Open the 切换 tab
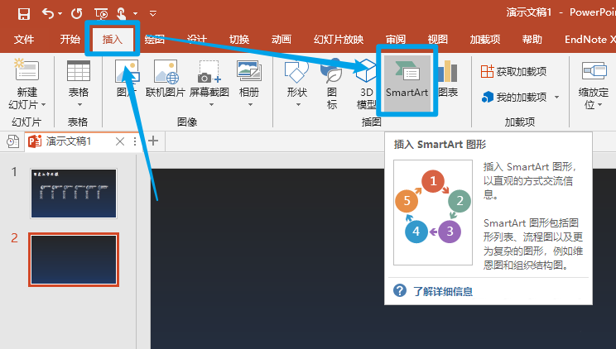 pos(239,40)
